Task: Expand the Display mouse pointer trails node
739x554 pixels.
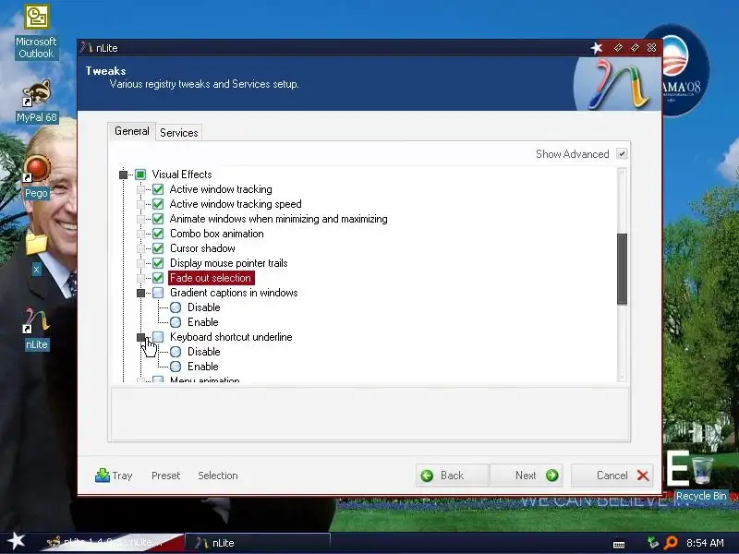Action: tap(140, 263)
